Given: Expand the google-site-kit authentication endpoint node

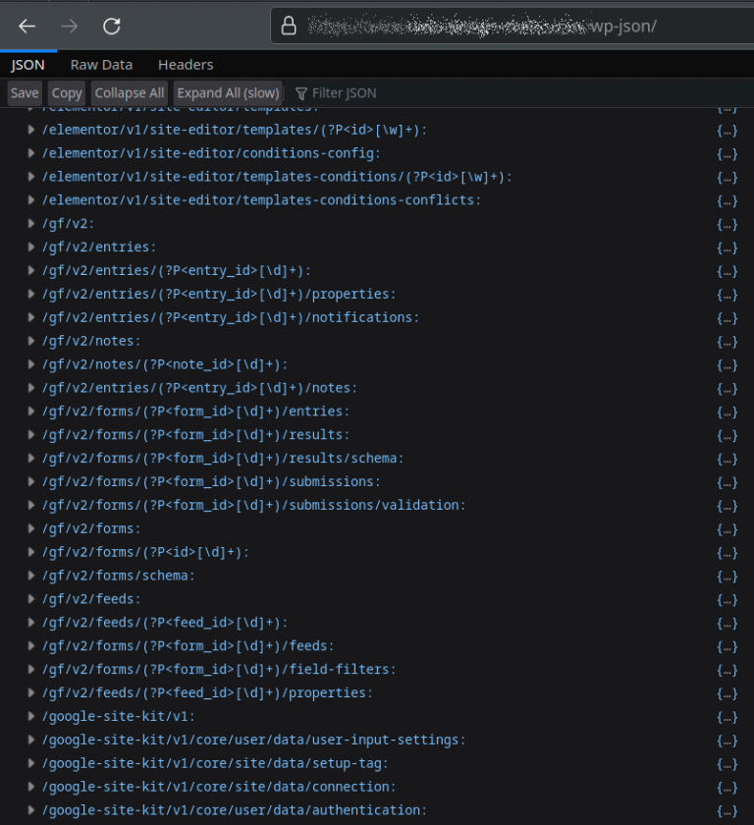Looking at the screenshot, I should pos(30,810).
